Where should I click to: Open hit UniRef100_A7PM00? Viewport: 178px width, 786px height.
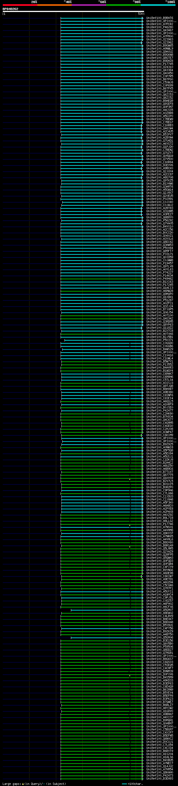tap(160, 36)
